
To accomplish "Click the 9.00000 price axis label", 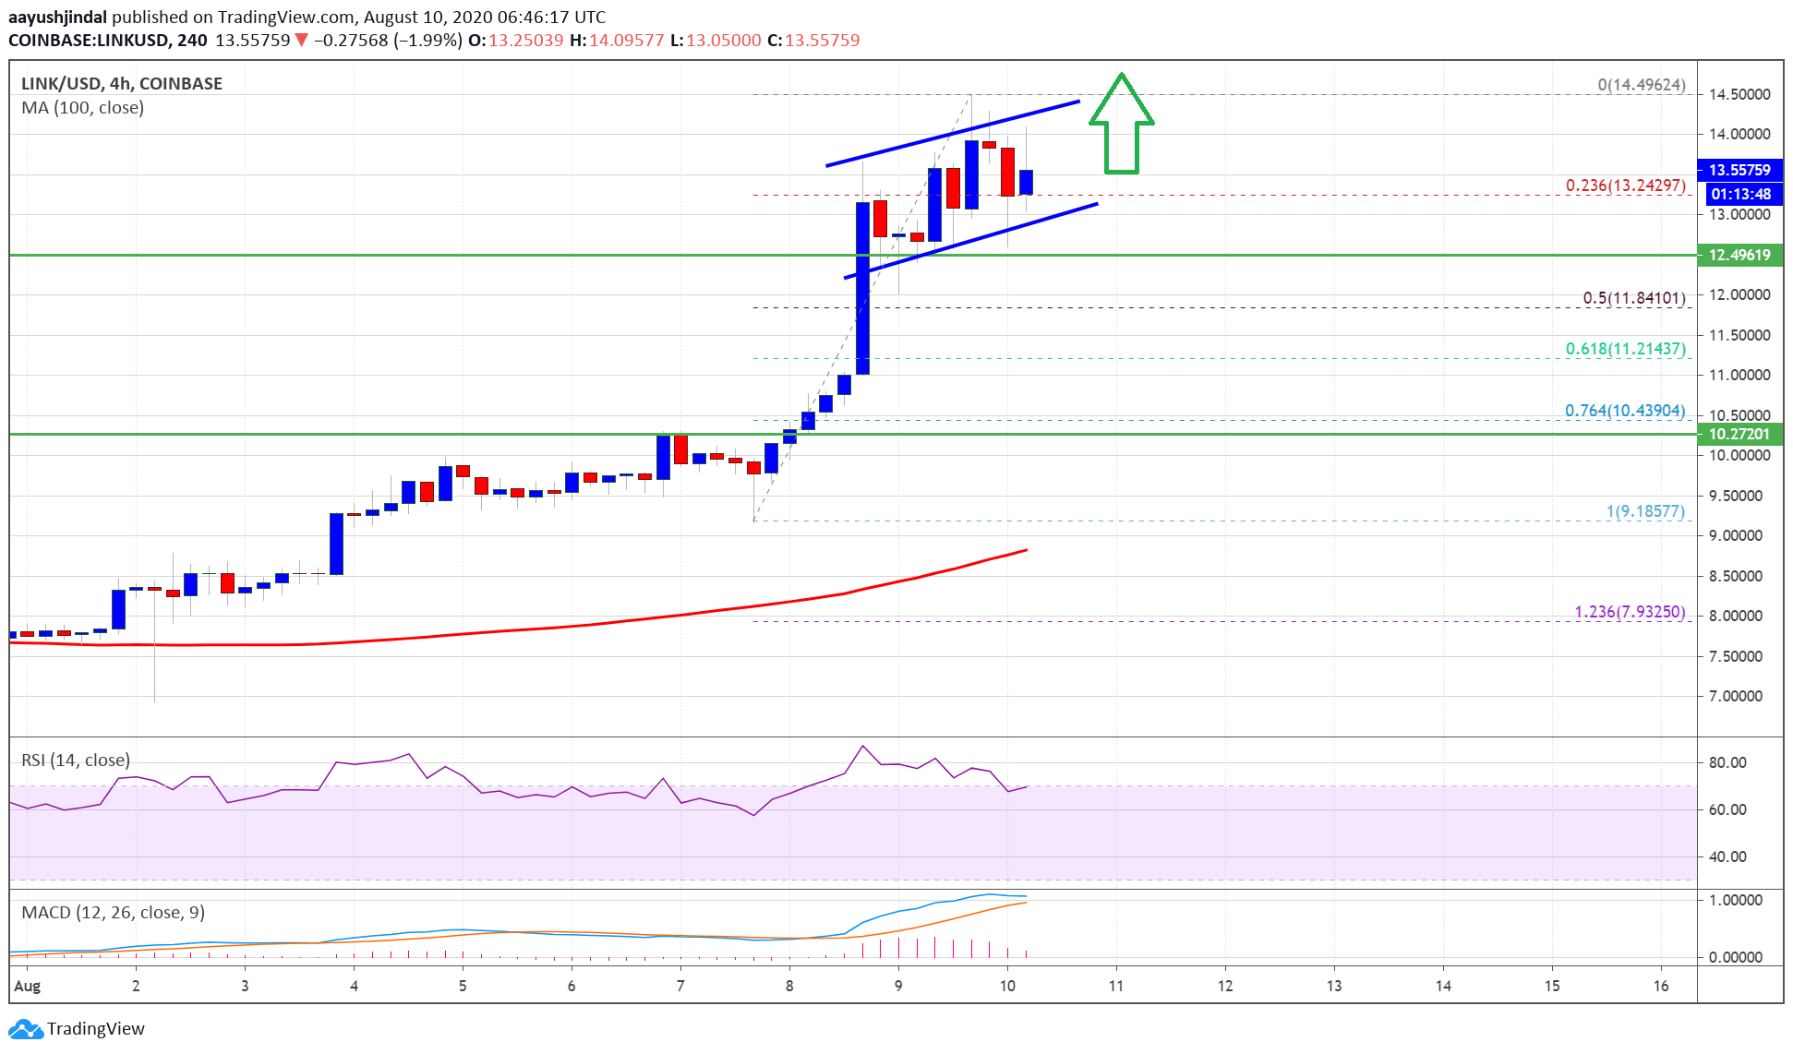I will (1736, 535).
